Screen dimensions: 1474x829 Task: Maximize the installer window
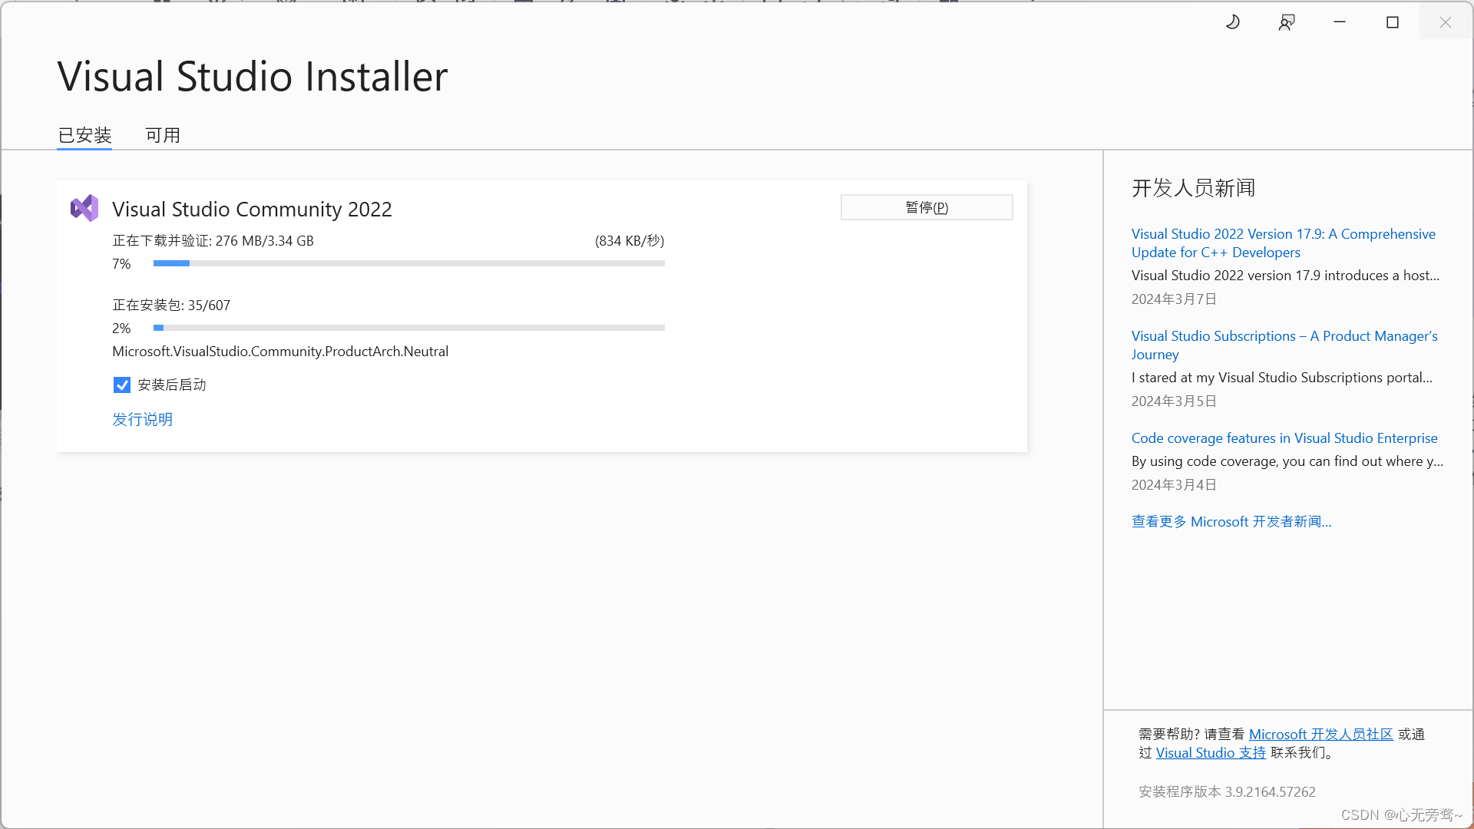point(1393,22)
